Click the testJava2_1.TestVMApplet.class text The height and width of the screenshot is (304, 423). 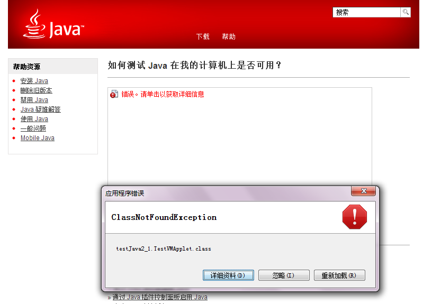[x=164, y=248]
